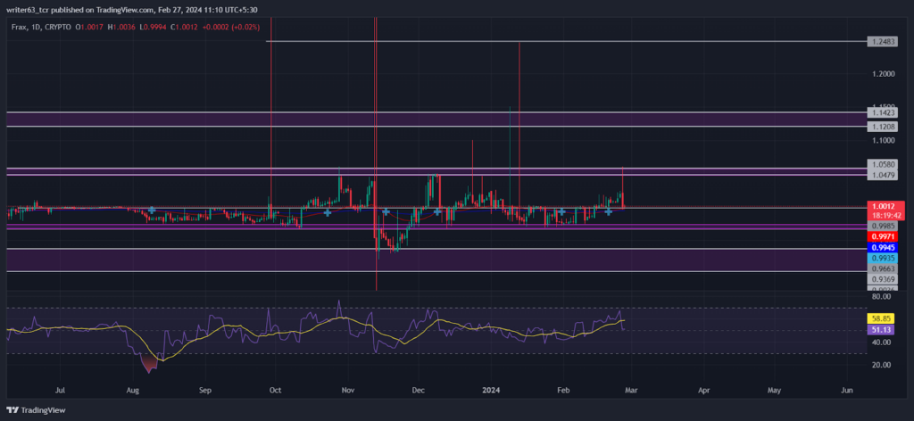The image size is (914, 421).
Task: Click the blue plus marker above August
Action: coord(152,210)
